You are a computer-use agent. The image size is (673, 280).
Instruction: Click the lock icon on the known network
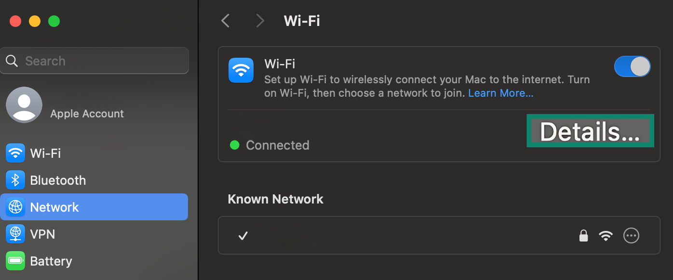pos(583,235)
